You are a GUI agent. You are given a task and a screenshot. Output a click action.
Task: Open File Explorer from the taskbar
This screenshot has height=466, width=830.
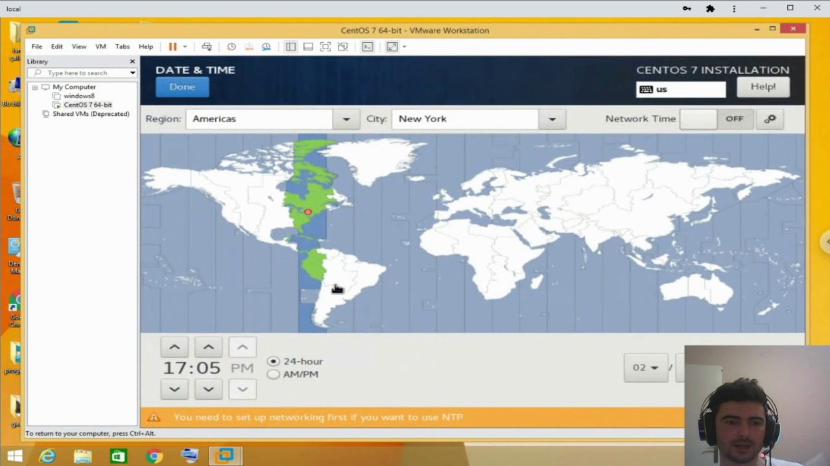[83, 456]
